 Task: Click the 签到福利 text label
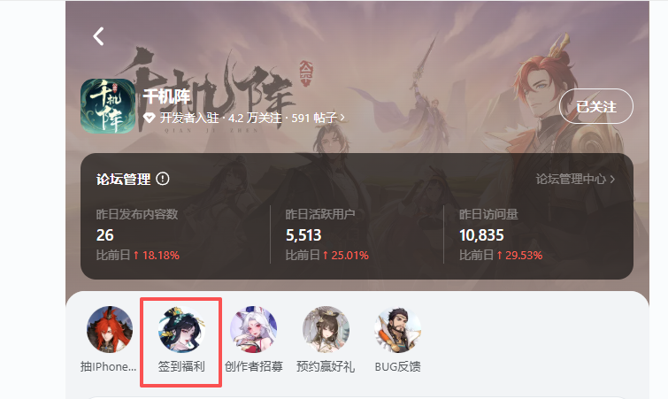(181, 366)
